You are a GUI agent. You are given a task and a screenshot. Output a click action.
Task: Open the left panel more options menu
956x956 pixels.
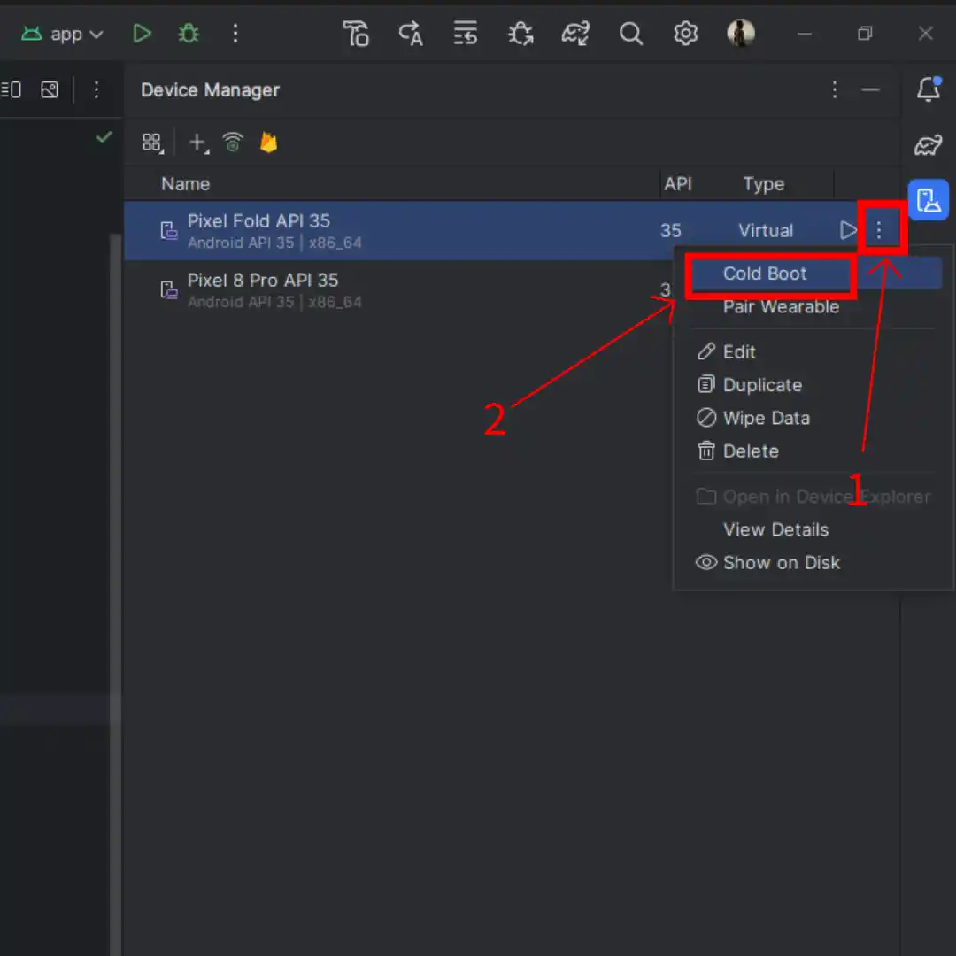[x=96, y=90]
